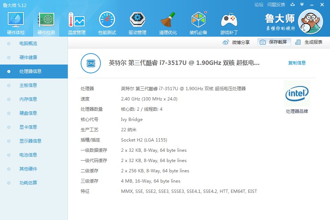
Task: Share via 微博分享
Action: [236, 42]
